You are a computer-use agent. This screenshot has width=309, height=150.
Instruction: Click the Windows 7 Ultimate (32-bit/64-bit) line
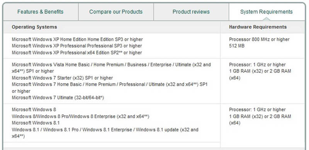pos(58,98)
